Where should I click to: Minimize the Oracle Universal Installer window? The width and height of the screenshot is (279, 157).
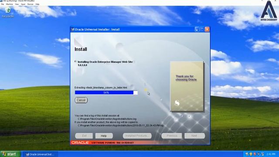pyautogui.click(x=197, y=29)
